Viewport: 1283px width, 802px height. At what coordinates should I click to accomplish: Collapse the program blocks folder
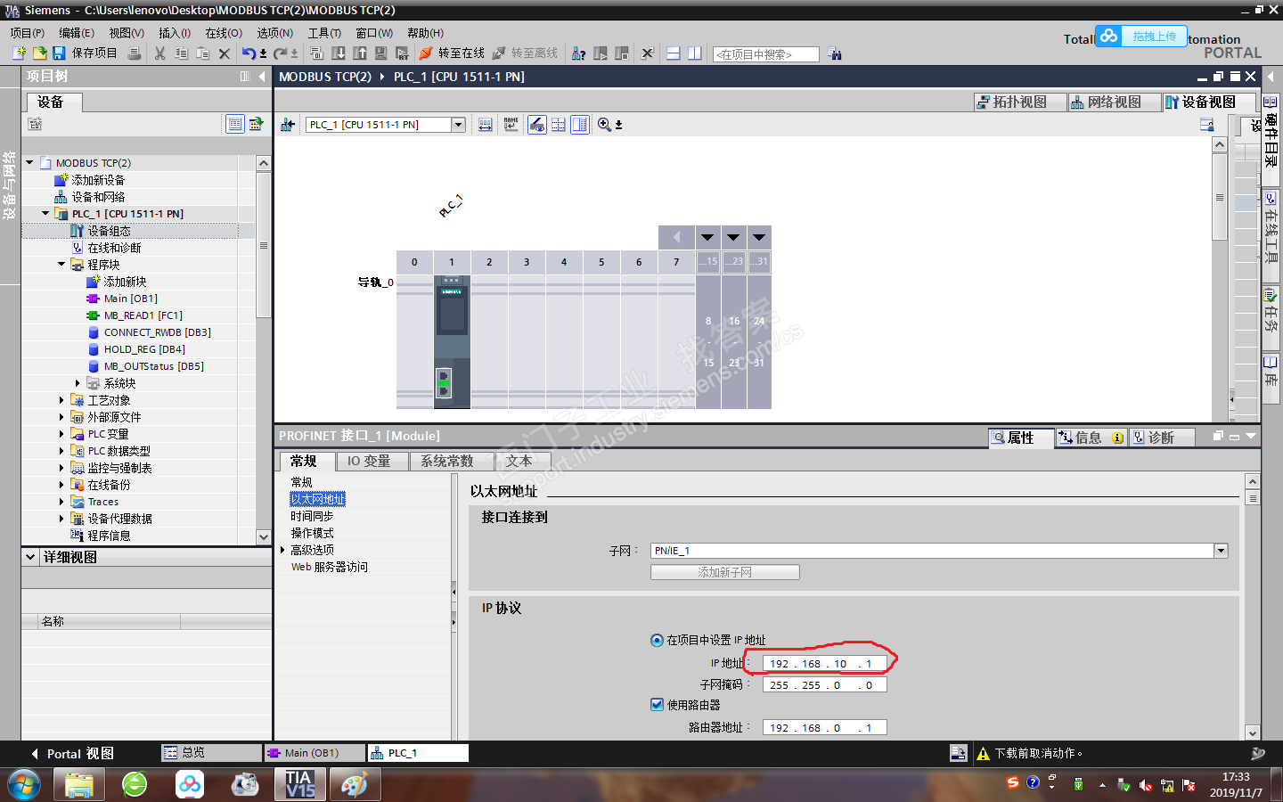(61, 264)
